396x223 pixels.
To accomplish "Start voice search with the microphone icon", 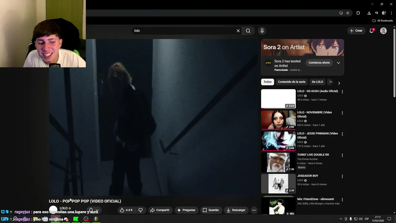I will click(262, 31).
